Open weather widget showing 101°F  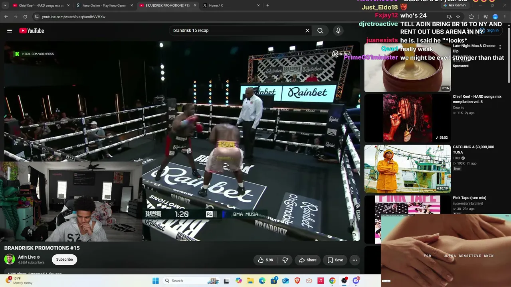pos(19,281)
